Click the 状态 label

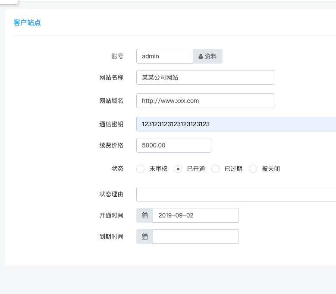(x=117, y=169)
